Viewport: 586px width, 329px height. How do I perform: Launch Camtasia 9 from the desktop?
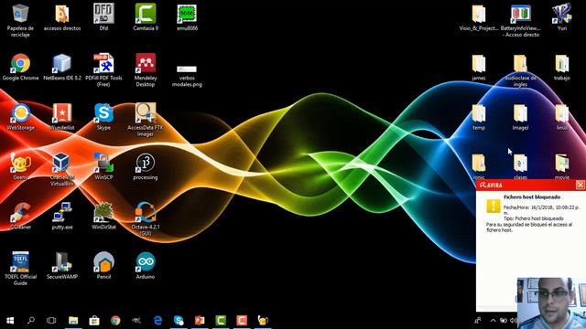146,17
